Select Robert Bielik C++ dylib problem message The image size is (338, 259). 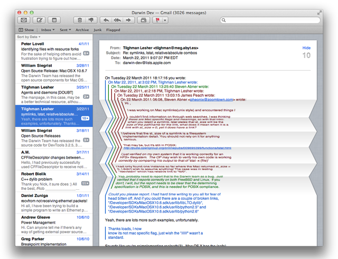[54, 181]
